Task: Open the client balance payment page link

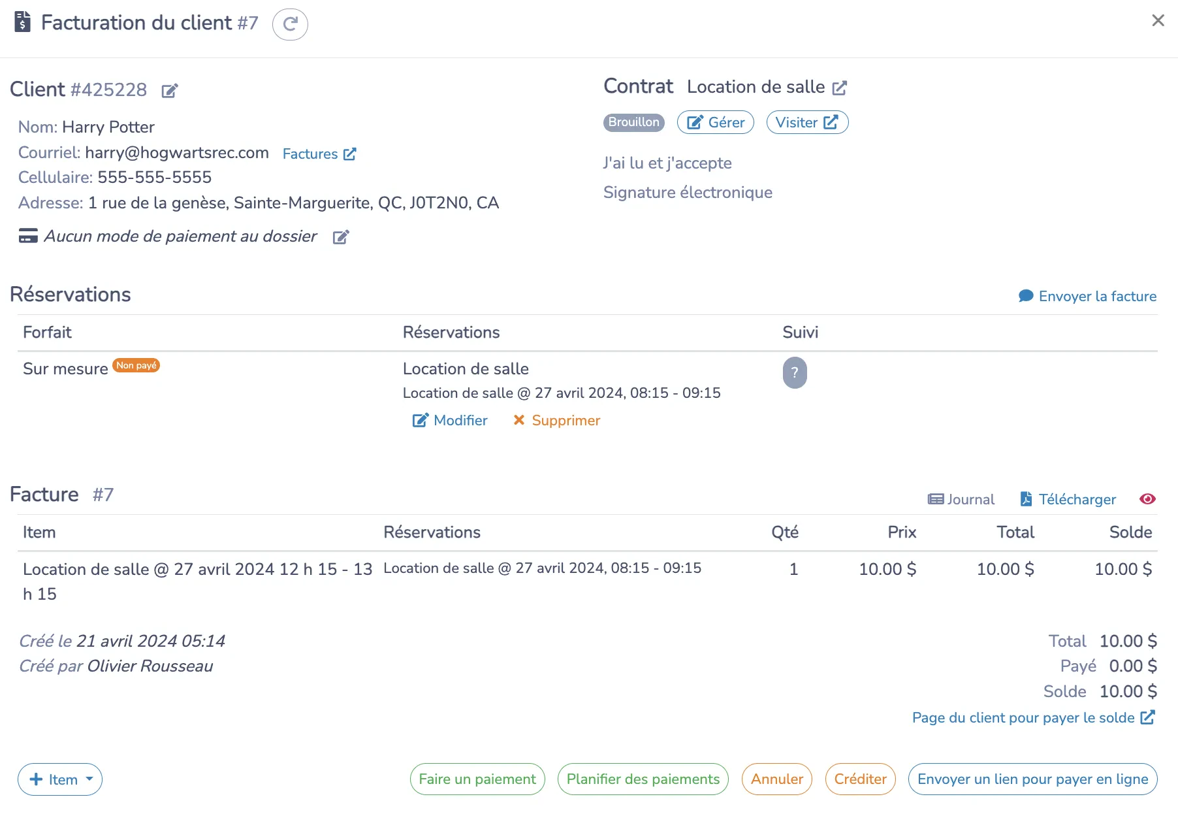Action: (x=1034, y=717)
